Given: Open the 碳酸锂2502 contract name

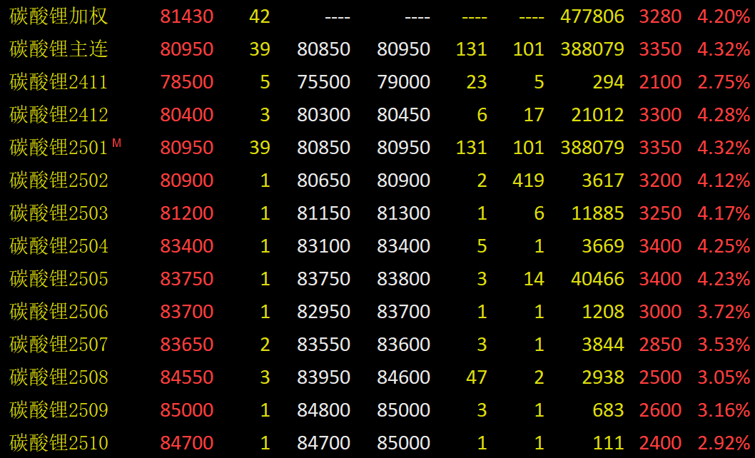Looking at the screenshot, I should [59, 180].
